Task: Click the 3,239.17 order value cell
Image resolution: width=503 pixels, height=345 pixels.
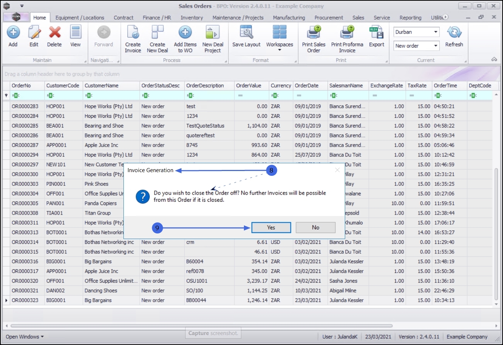Action: 252,281
